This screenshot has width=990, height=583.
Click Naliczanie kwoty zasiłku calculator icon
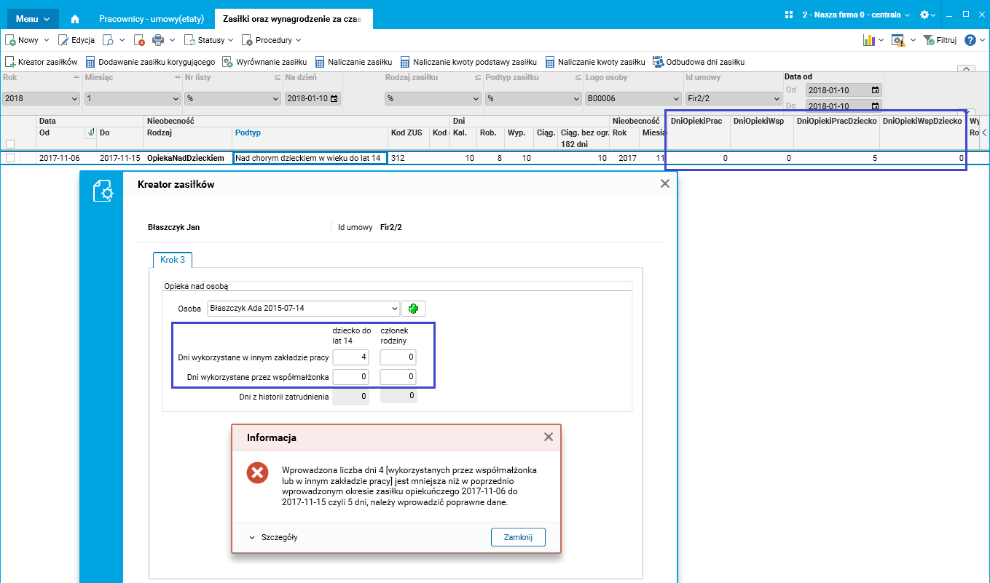pyautogui.click(x=551, y=62)
